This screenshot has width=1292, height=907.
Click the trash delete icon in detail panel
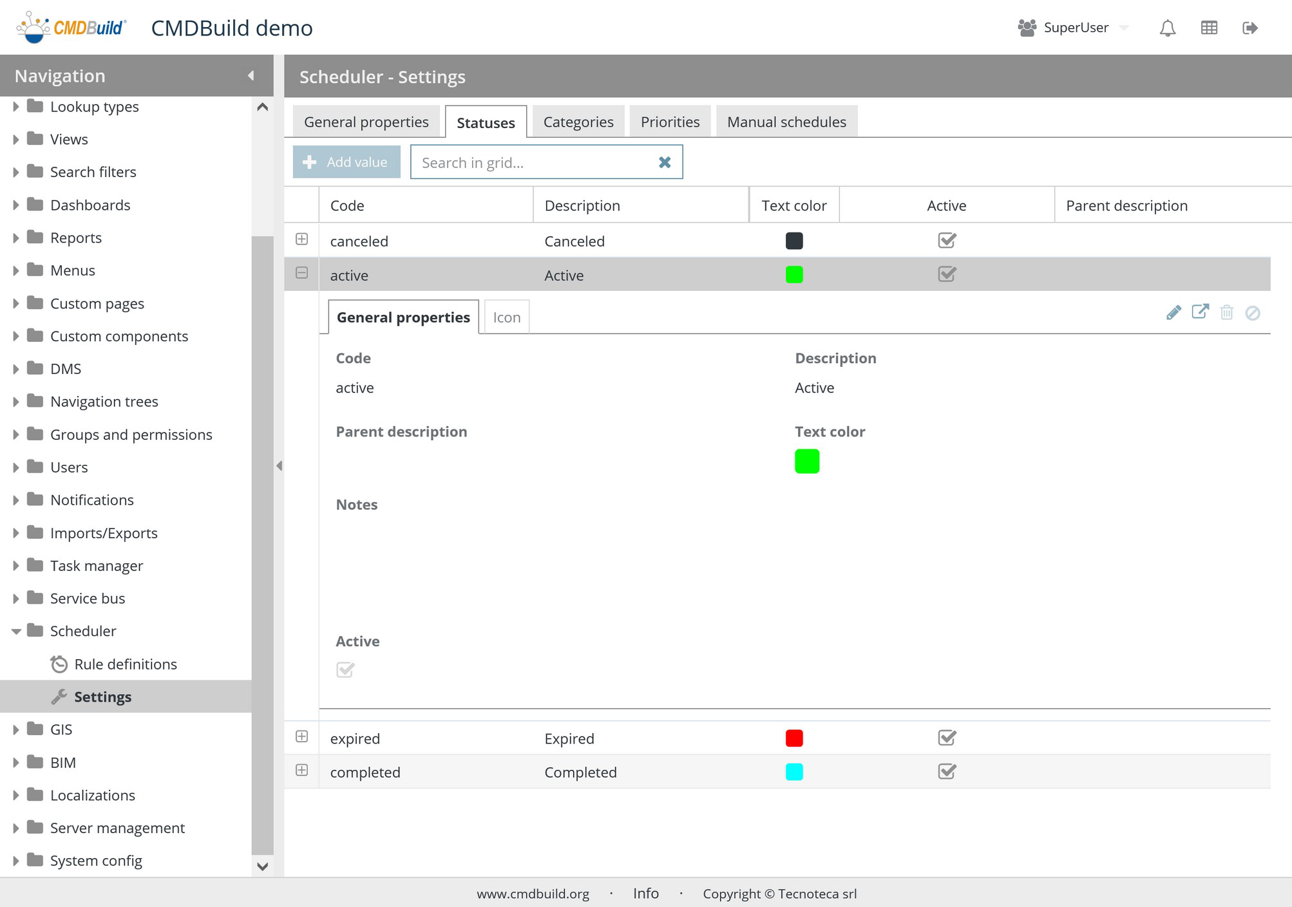pyautogui.click(x=1226, y=313)
